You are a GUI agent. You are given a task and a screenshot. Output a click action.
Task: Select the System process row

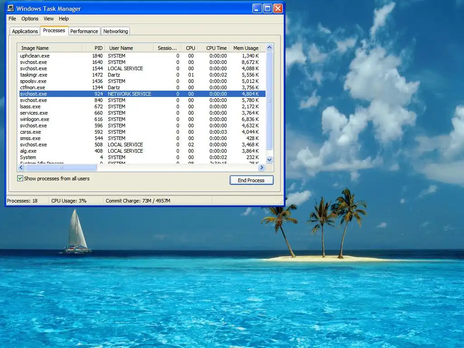click(141, 157)
